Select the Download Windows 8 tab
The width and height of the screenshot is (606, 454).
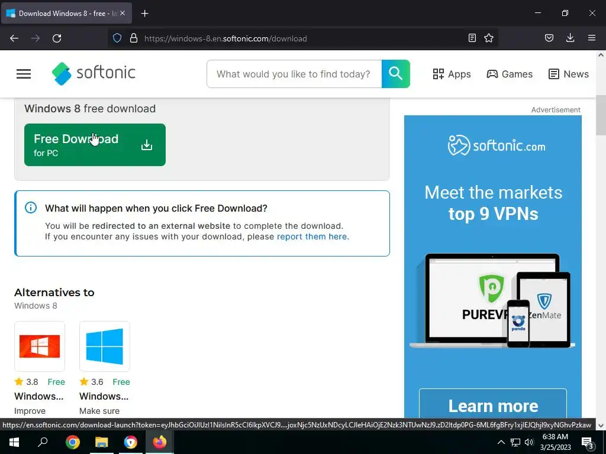(66, 14)
